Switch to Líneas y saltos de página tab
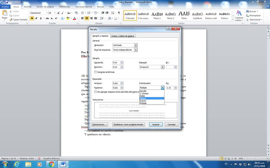 pyautogui.click(x=123, y=36)
